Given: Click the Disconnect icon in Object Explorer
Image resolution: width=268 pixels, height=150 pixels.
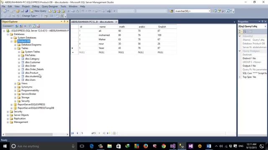Looking at the screenshot, I should coord(21,26).
